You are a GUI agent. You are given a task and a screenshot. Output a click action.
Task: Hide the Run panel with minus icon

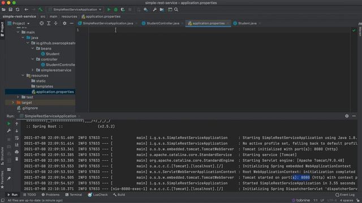click(354, 116)
